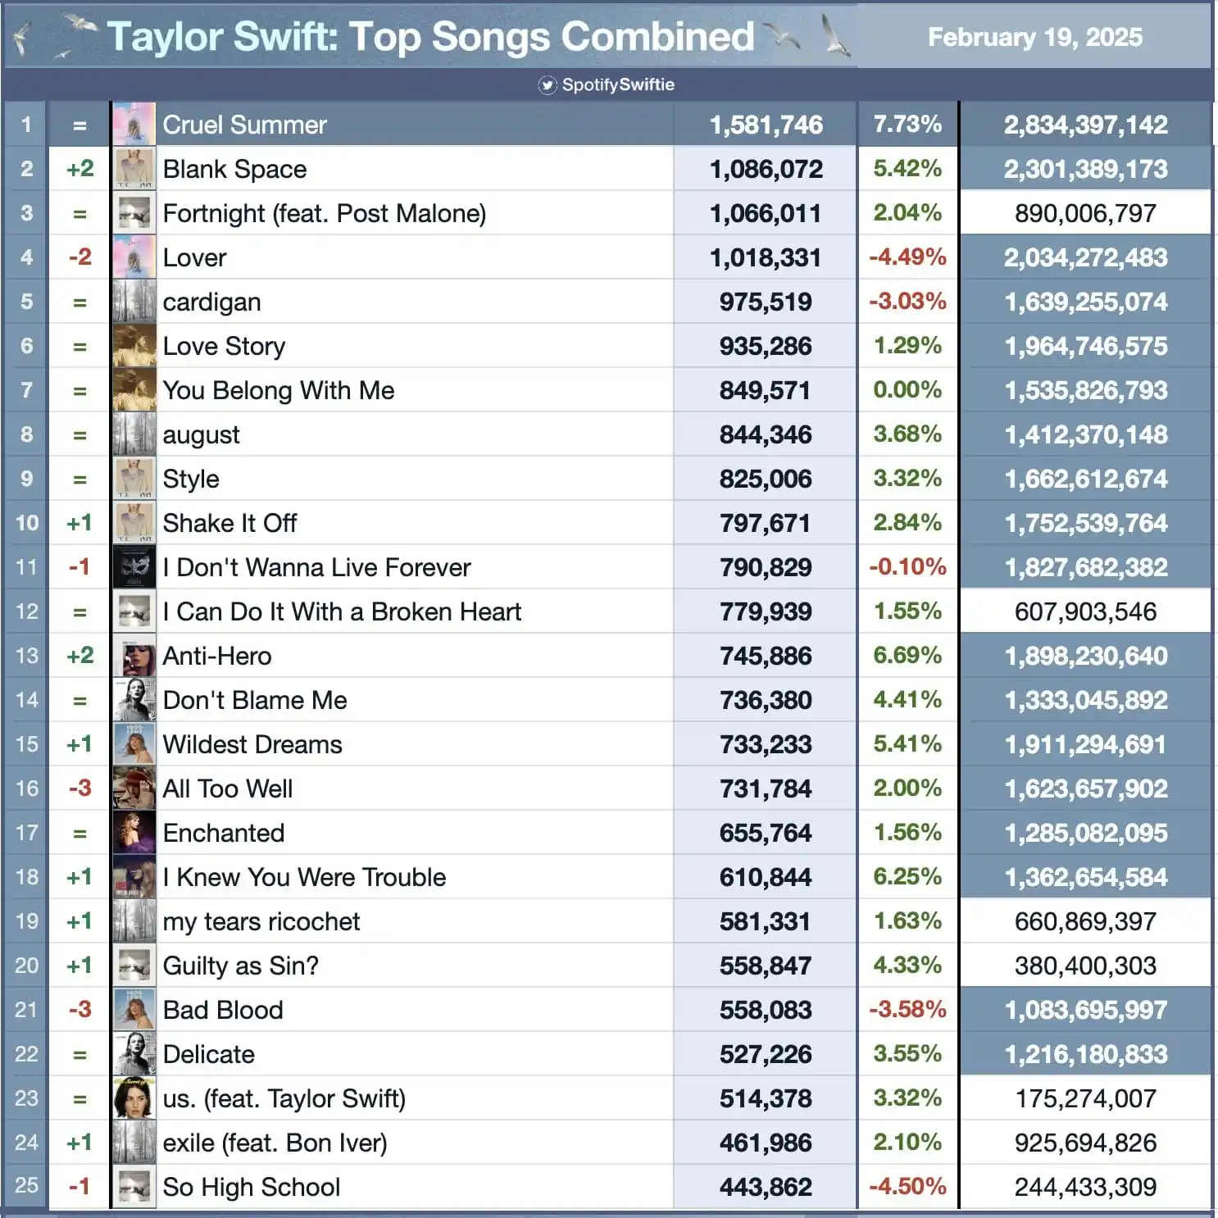
Task: Click the song title 'Style'
Action: click(191, 479)
